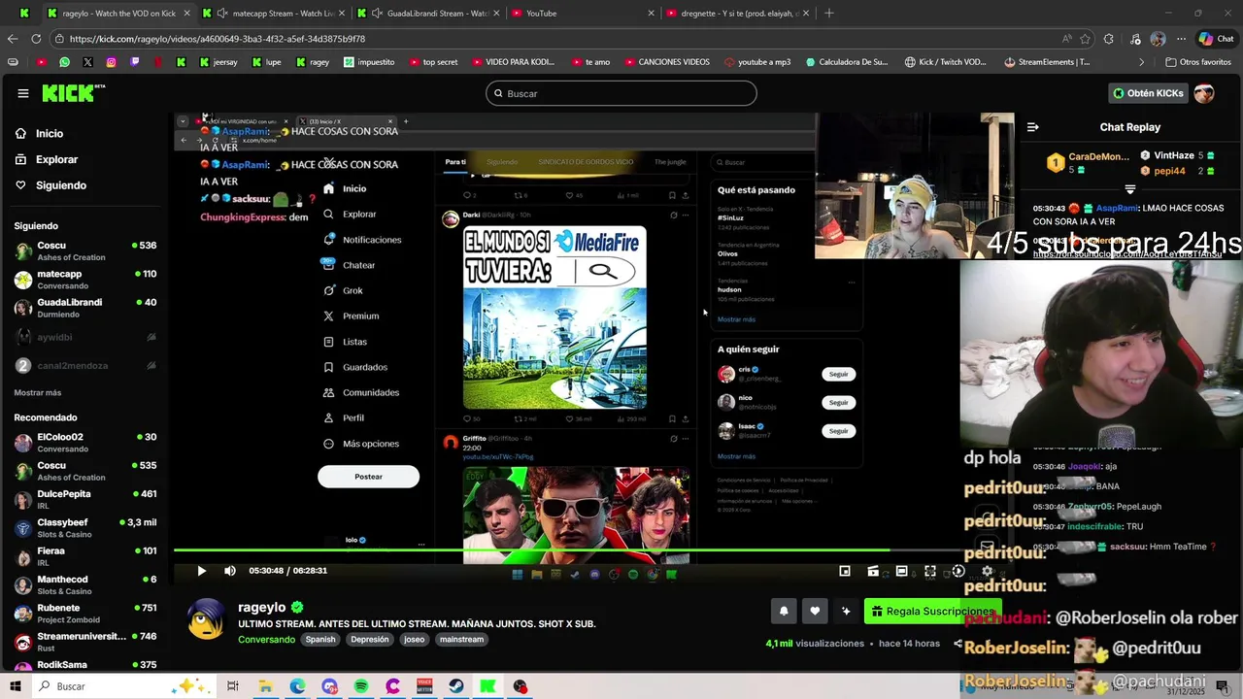
Task: Select the mainstream tag
Action: click(x=461, y=640)
